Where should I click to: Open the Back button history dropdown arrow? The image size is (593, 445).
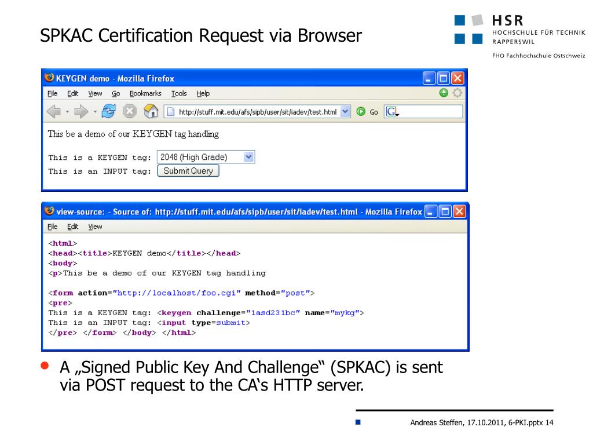67,112
